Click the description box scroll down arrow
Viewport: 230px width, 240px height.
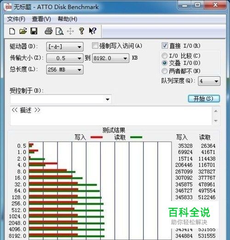216,121
